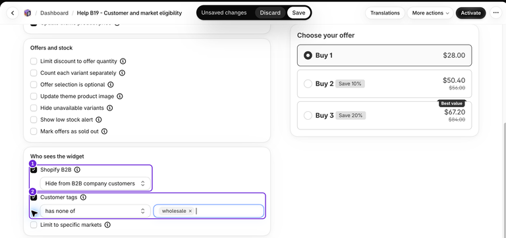Open Translations
Image resolution: width=506 pixels, height=238 pixels.
[x=385, y=13]
